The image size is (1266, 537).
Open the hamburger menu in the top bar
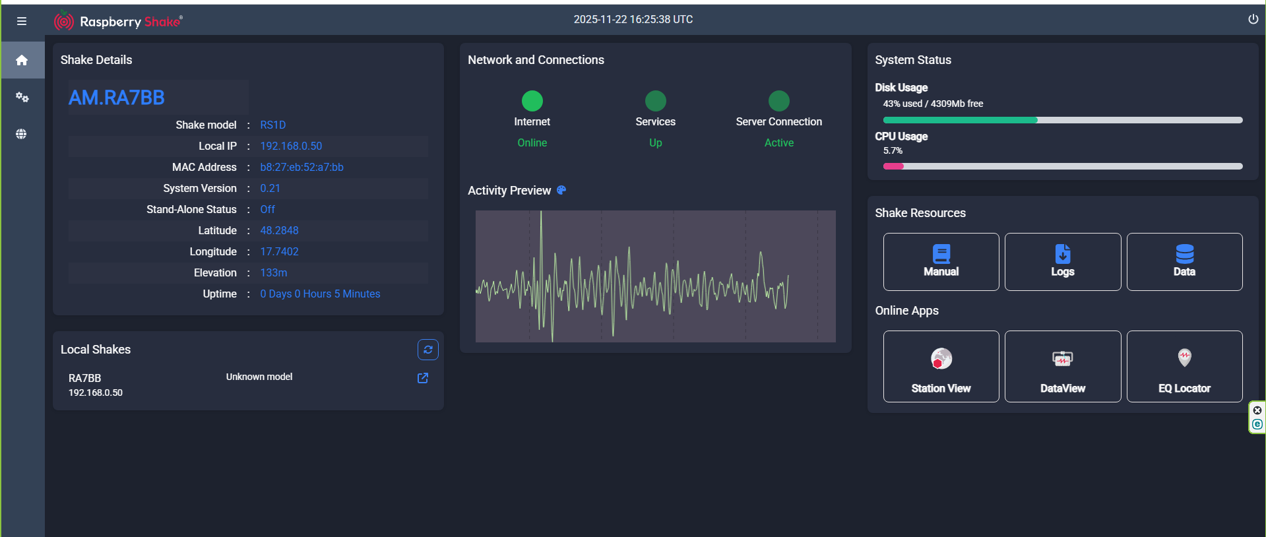pyautogui.click(x=22, y=21)
